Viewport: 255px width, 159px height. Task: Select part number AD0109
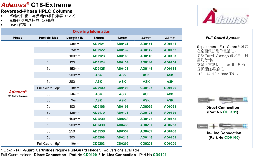point(122,106)
